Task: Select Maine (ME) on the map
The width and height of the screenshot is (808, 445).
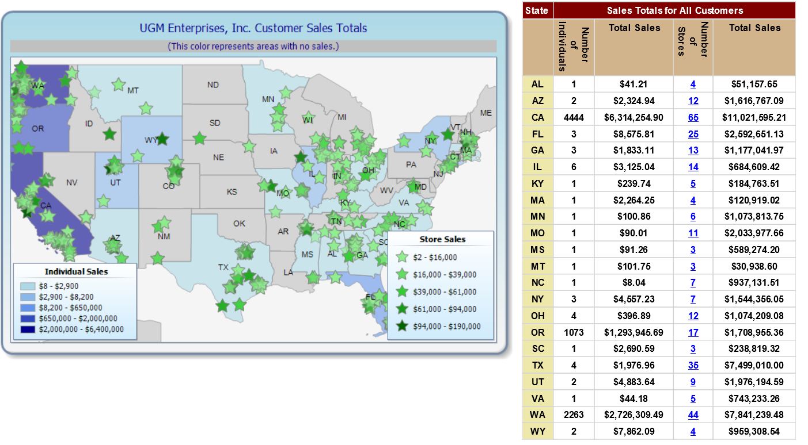Action: 485,113
